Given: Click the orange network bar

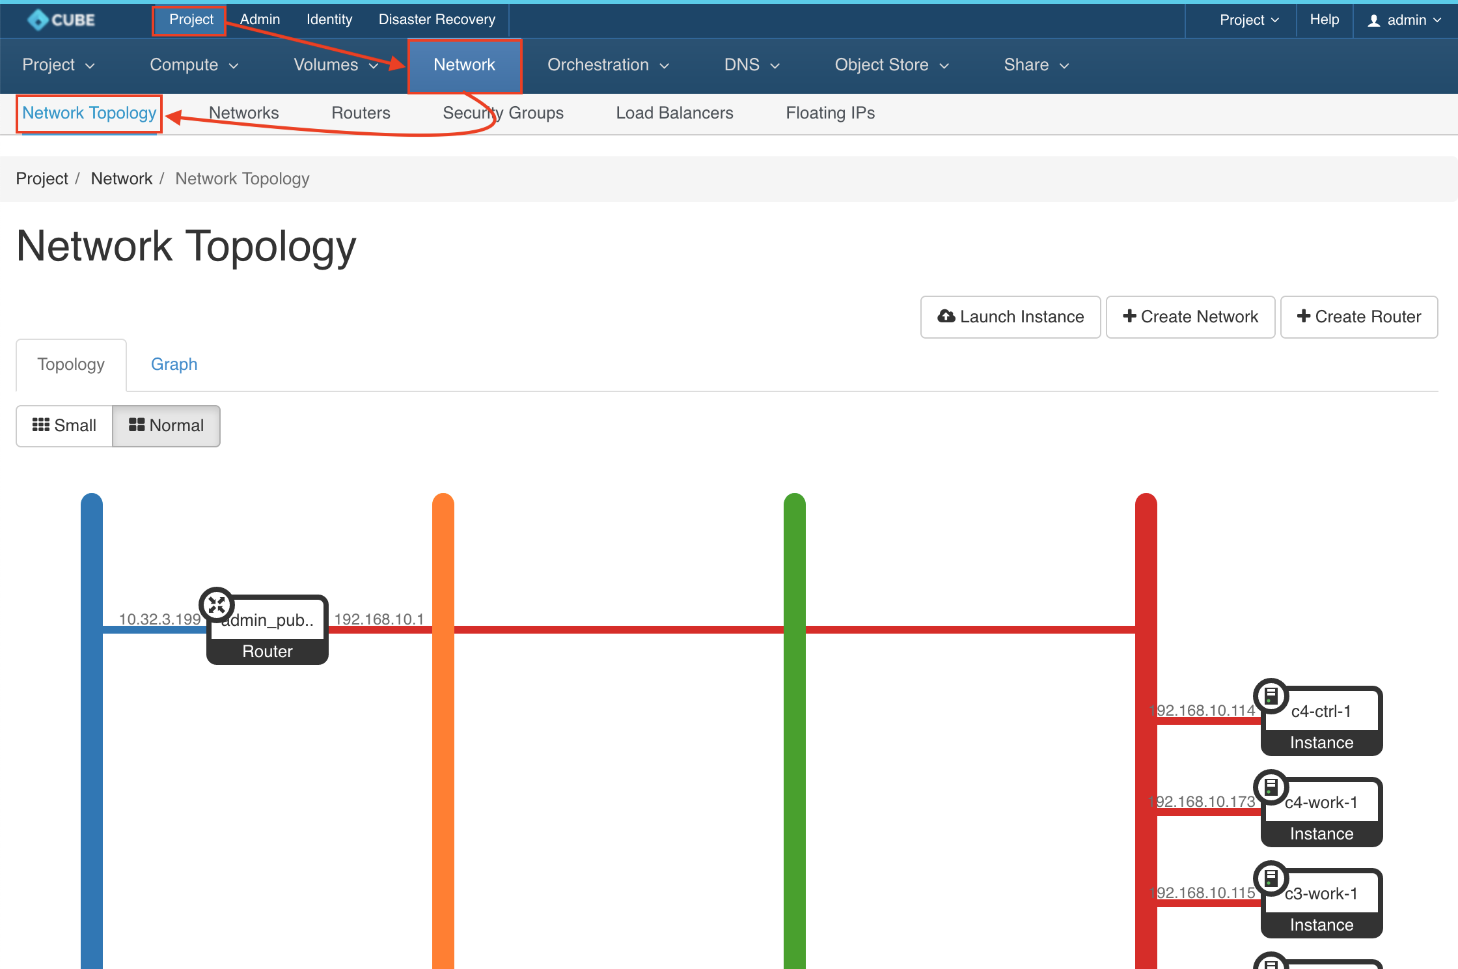Looking at the screenshot, I should pos(443,731).
